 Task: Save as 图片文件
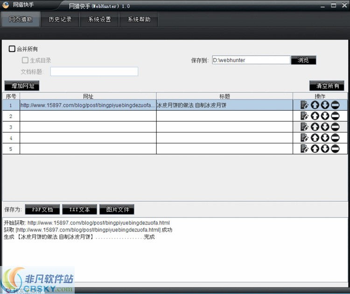(x=117, y=210)
